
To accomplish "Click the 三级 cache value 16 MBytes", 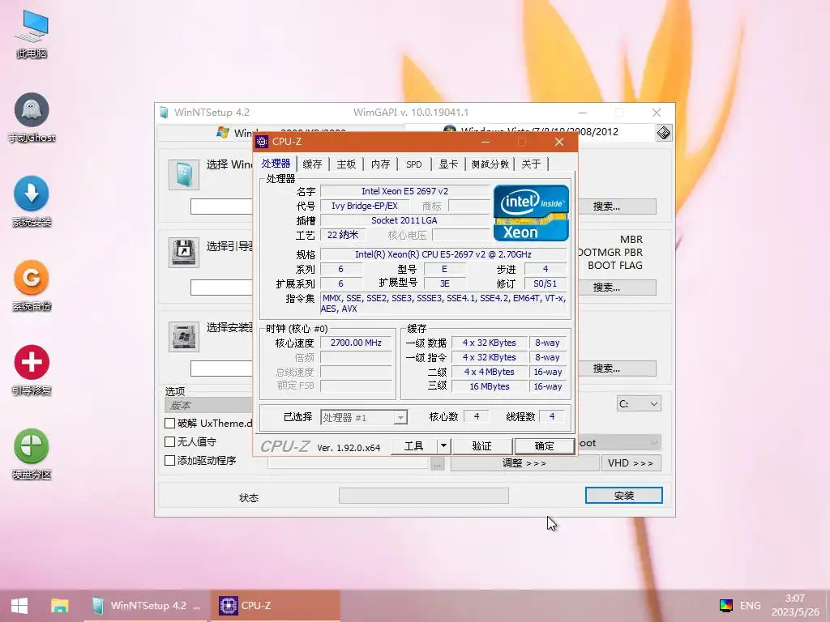I will pyautogui.click(x=490, y=386).
